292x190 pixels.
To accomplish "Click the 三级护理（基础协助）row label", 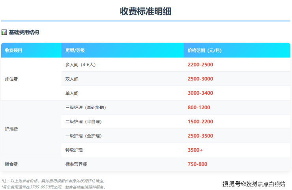I will pos(86,107).
